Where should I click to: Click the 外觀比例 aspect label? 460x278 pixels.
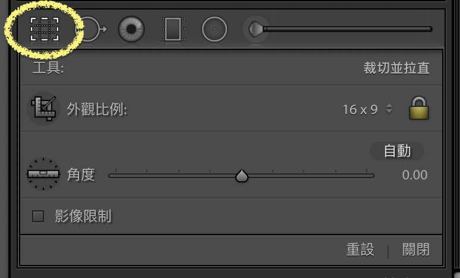(x=97, y=109)
